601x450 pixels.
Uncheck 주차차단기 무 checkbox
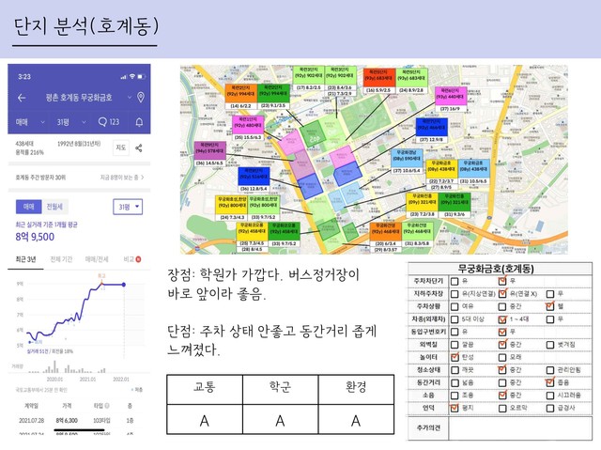pos(502,281)
